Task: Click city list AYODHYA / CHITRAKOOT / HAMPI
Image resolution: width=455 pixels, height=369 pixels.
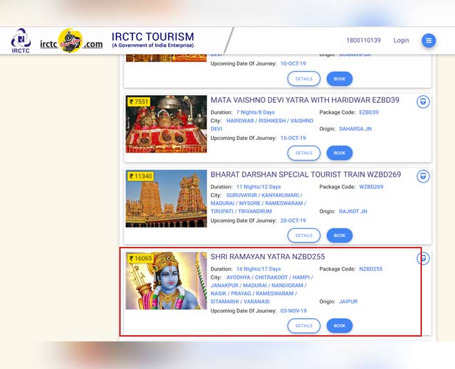Action: [270, 277]
